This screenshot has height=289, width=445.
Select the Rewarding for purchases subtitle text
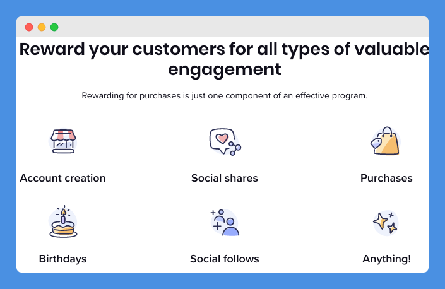(x=225, y=96)
